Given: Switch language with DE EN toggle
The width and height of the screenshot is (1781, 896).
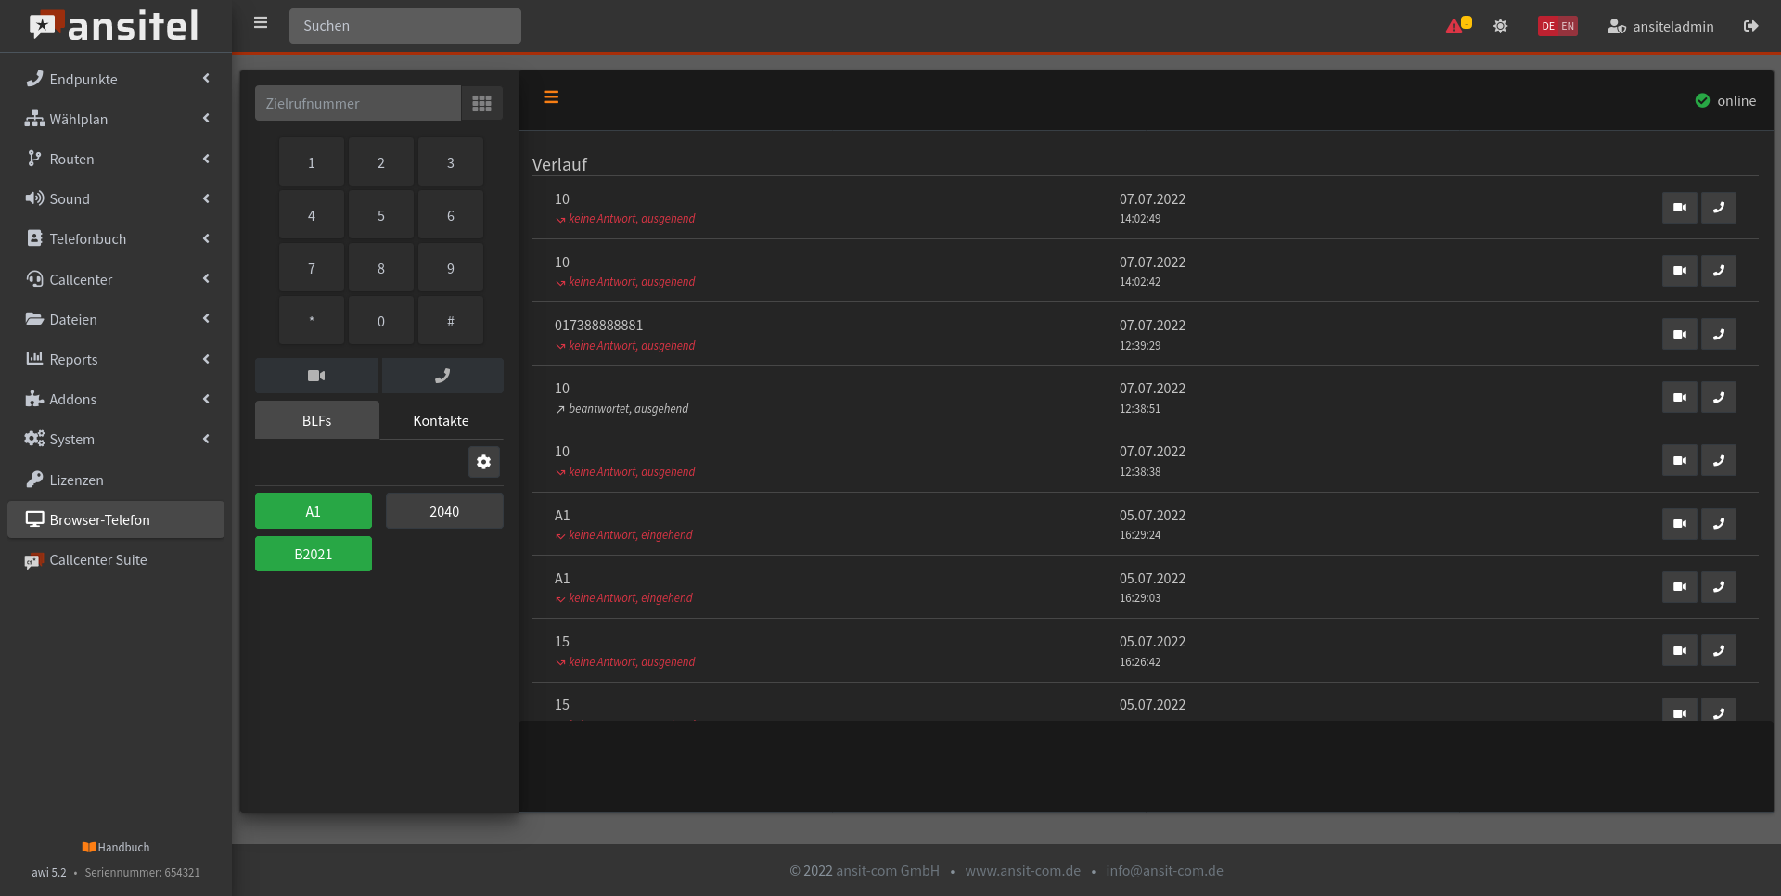Looking at the screenshot, I should coord(1557,26).
